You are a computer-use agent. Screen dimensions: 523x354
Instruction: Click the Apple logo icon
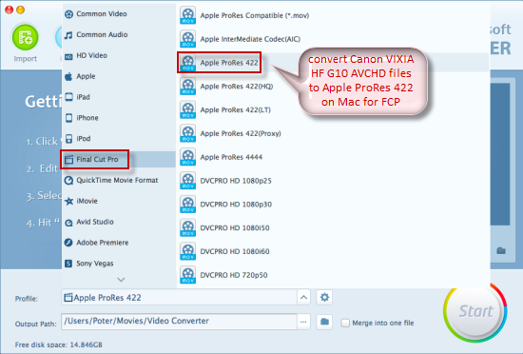[x=68, y=76]
